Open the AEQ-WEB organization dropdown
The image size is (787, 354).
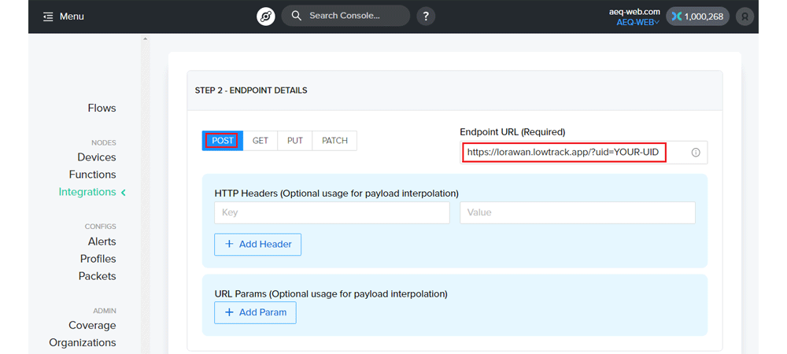638,22
